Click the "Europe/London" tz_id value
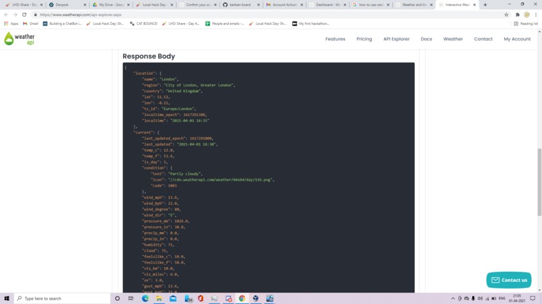 (x=178, y=109)
